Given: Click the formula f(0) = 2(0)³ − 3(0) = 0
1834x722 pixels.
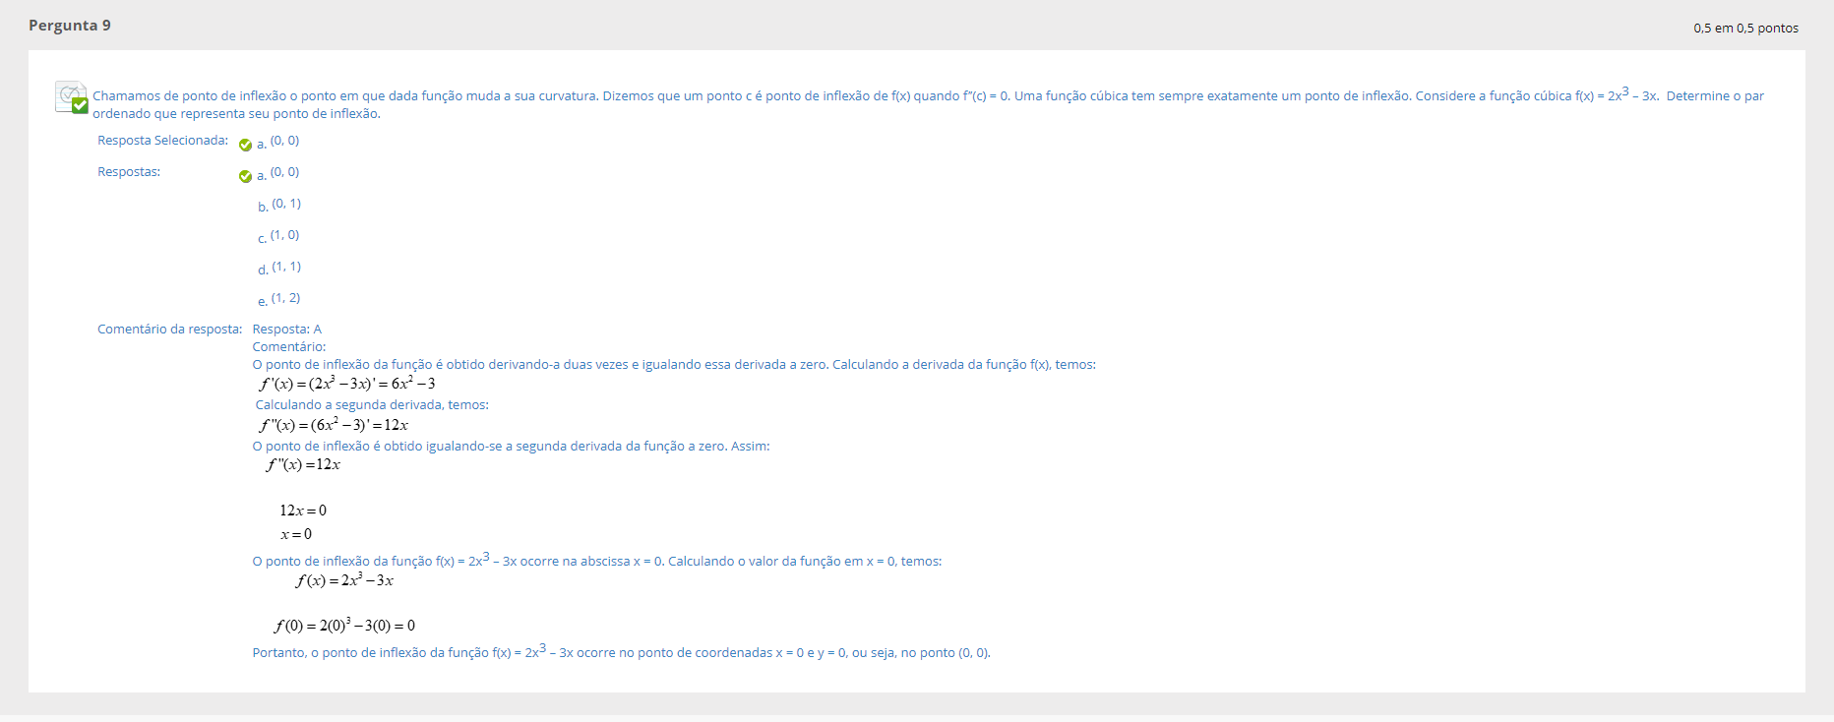Looking at the screenshot, I should click(344, 626).
